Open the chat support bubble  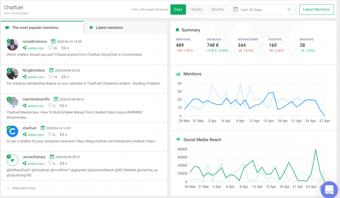tap(329, 189)
